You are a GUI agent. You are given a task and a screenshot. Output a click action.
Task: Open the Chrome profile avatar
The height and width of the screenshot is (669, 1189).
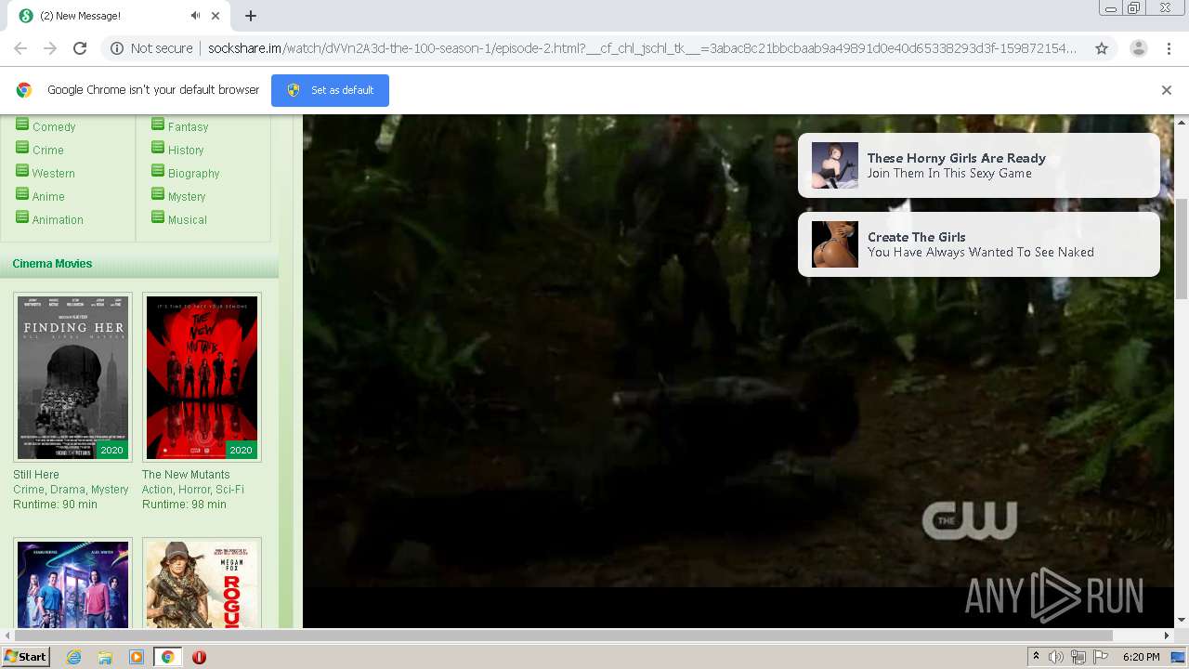(x=1138, y=48)
